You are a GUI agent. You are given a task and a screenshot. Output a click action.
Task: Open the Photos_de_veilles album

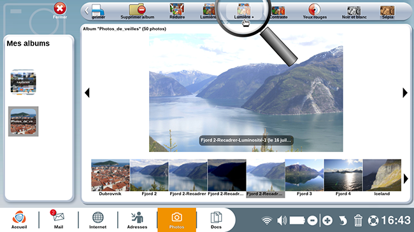pyautogui.click(x=23, y=121)
